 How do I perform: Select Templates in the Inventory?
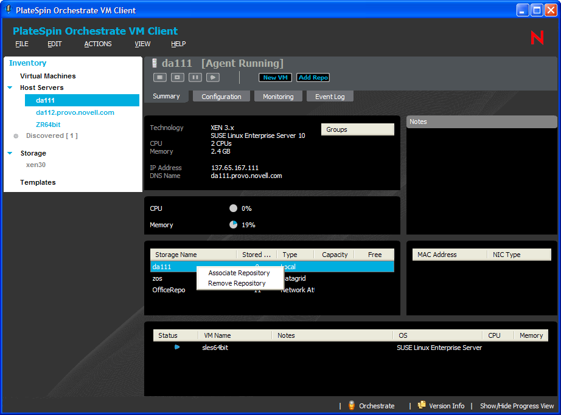click(38, 182)
